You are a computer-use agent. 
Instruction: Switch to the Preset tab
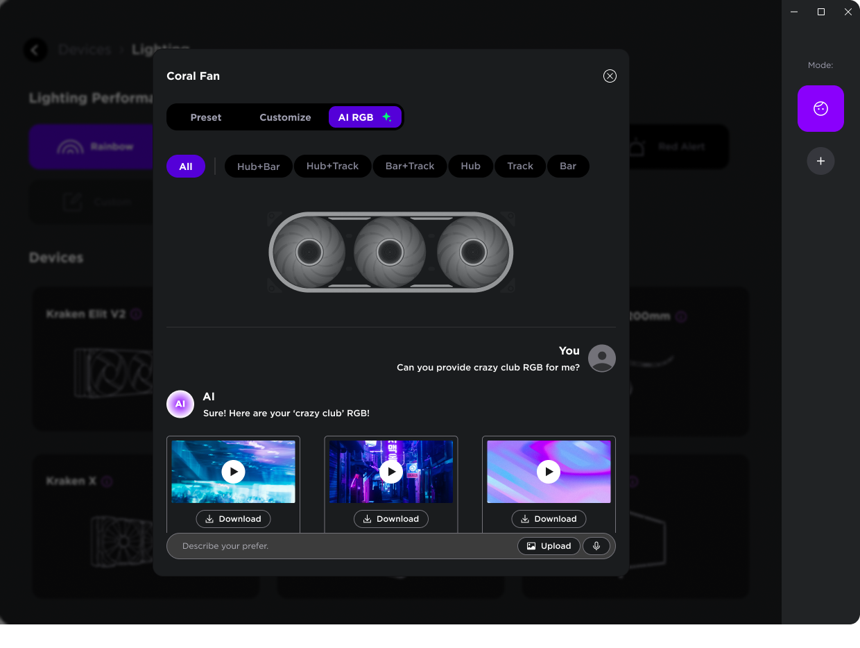click(206, 117)
